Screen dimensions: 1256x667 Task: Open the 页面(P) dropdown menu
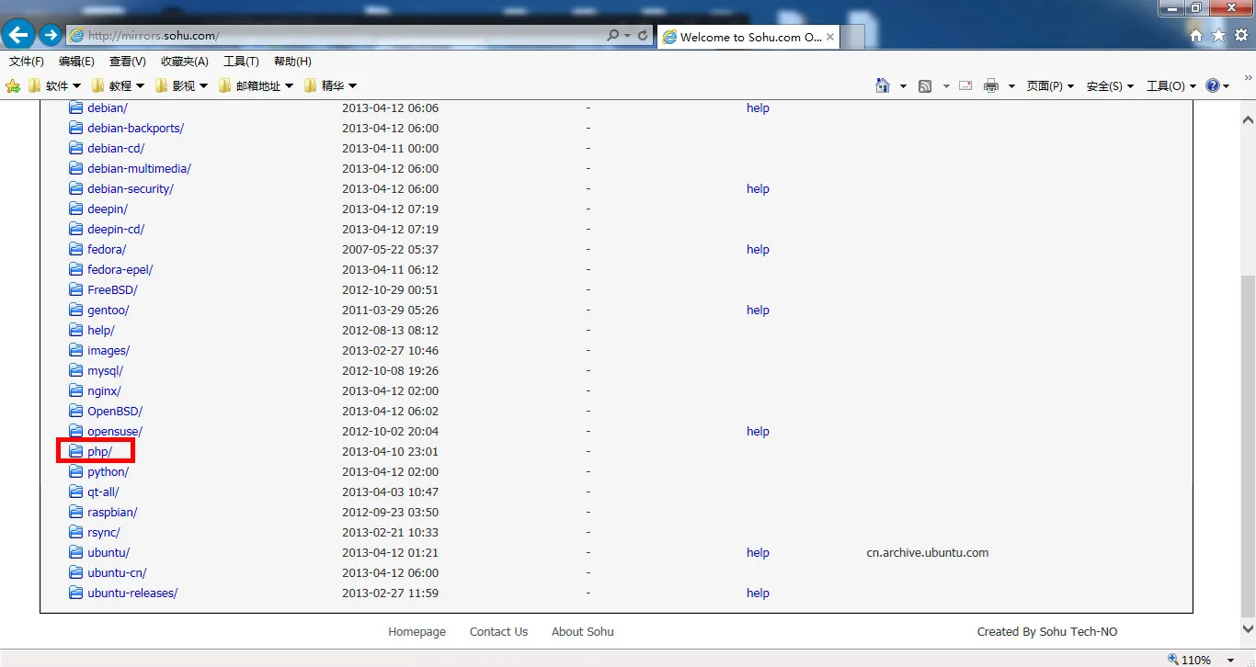click(x=1050, y=85)
